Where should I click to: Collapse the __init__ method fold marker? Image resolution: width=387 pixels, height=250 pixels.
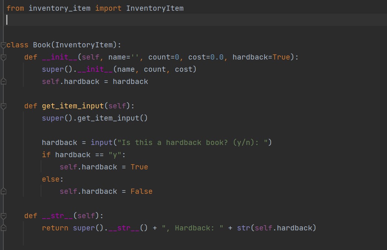click(3, 58)
